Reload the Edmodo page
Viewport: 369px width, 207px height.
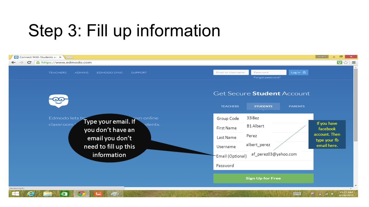(x=29, y=62)
